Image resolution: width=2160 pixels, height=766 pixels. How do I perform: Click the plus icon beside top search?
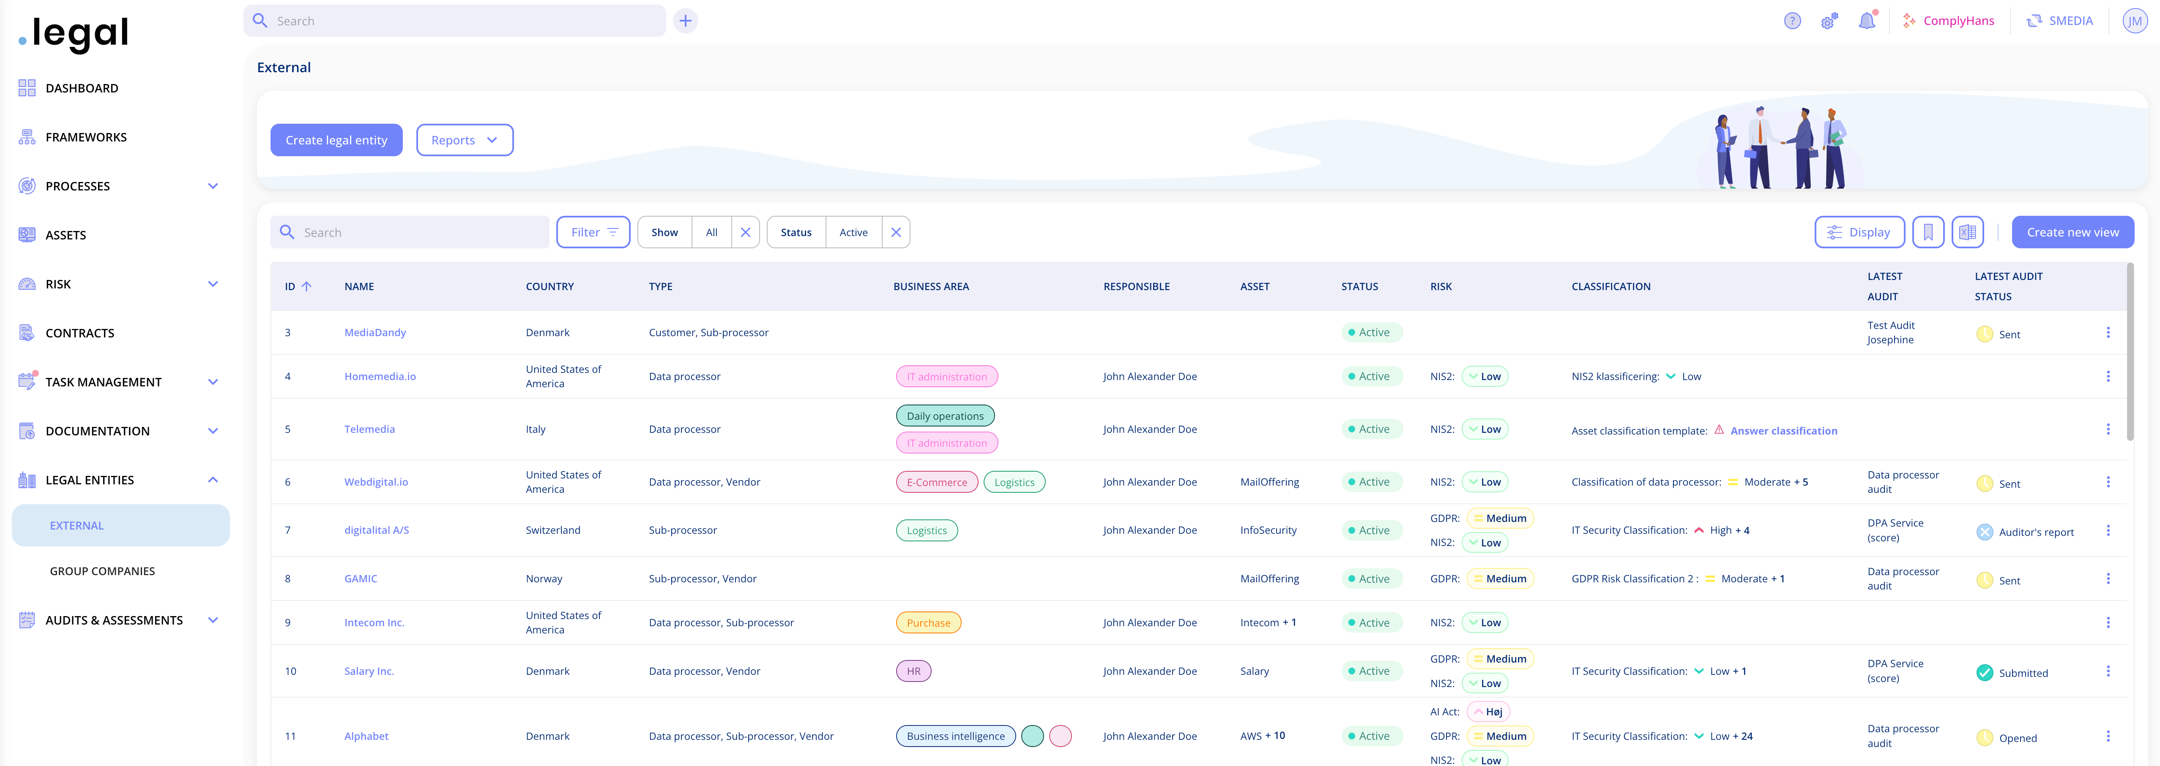pos(685,21)
